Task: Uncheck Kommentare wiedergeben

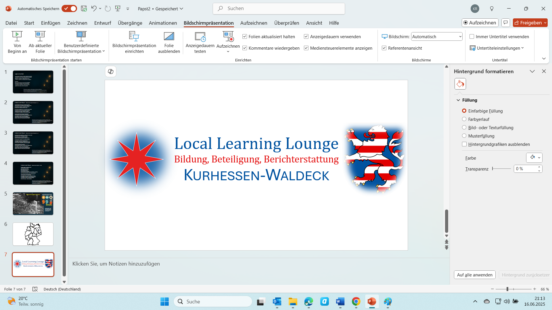Action: tap(245, 48)
